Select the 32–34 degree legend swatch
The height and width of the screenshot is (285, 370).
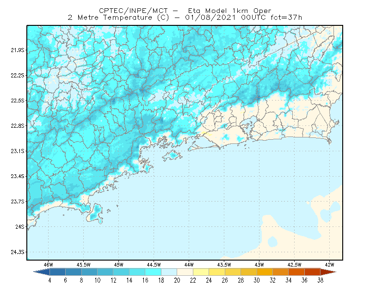click(281, 272)
